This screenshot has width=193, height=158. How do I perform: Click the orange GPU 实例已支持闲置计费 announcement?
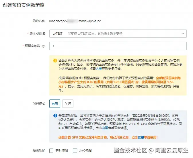(108, 137)
